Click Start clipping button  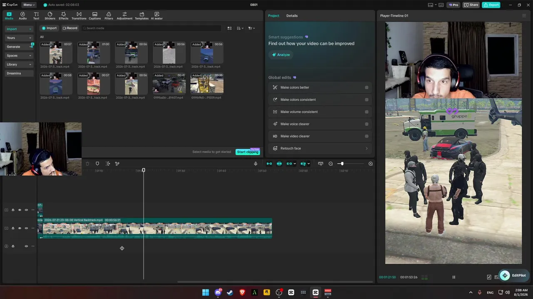[248, 152]
